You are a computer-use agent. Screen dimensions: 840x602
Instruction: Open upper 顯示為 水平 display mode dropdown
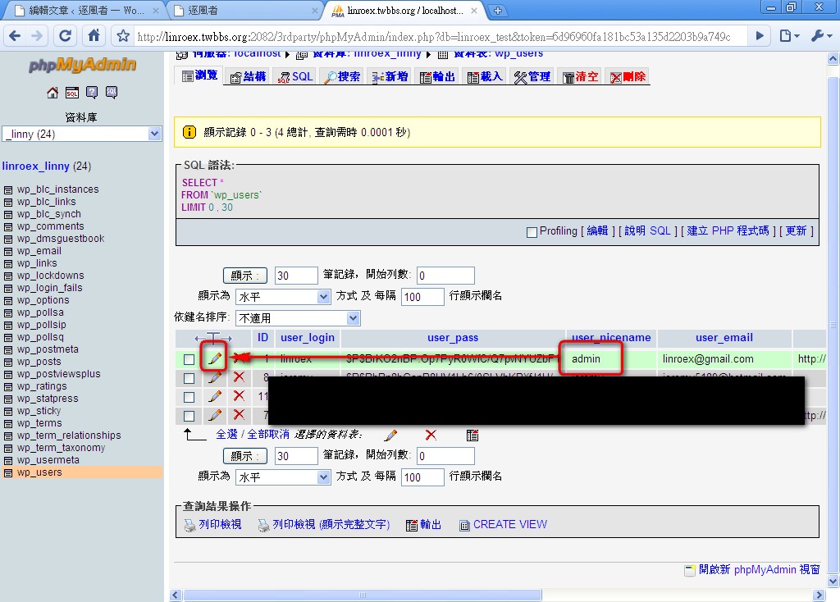(283, 297)
